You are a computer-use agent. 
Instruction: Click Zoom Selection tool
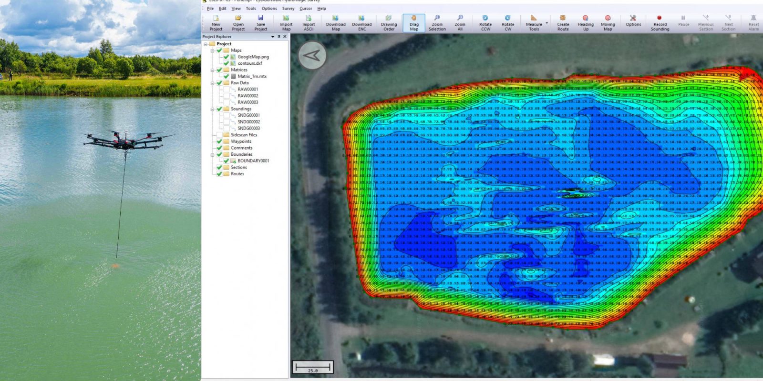pos(437,22)
